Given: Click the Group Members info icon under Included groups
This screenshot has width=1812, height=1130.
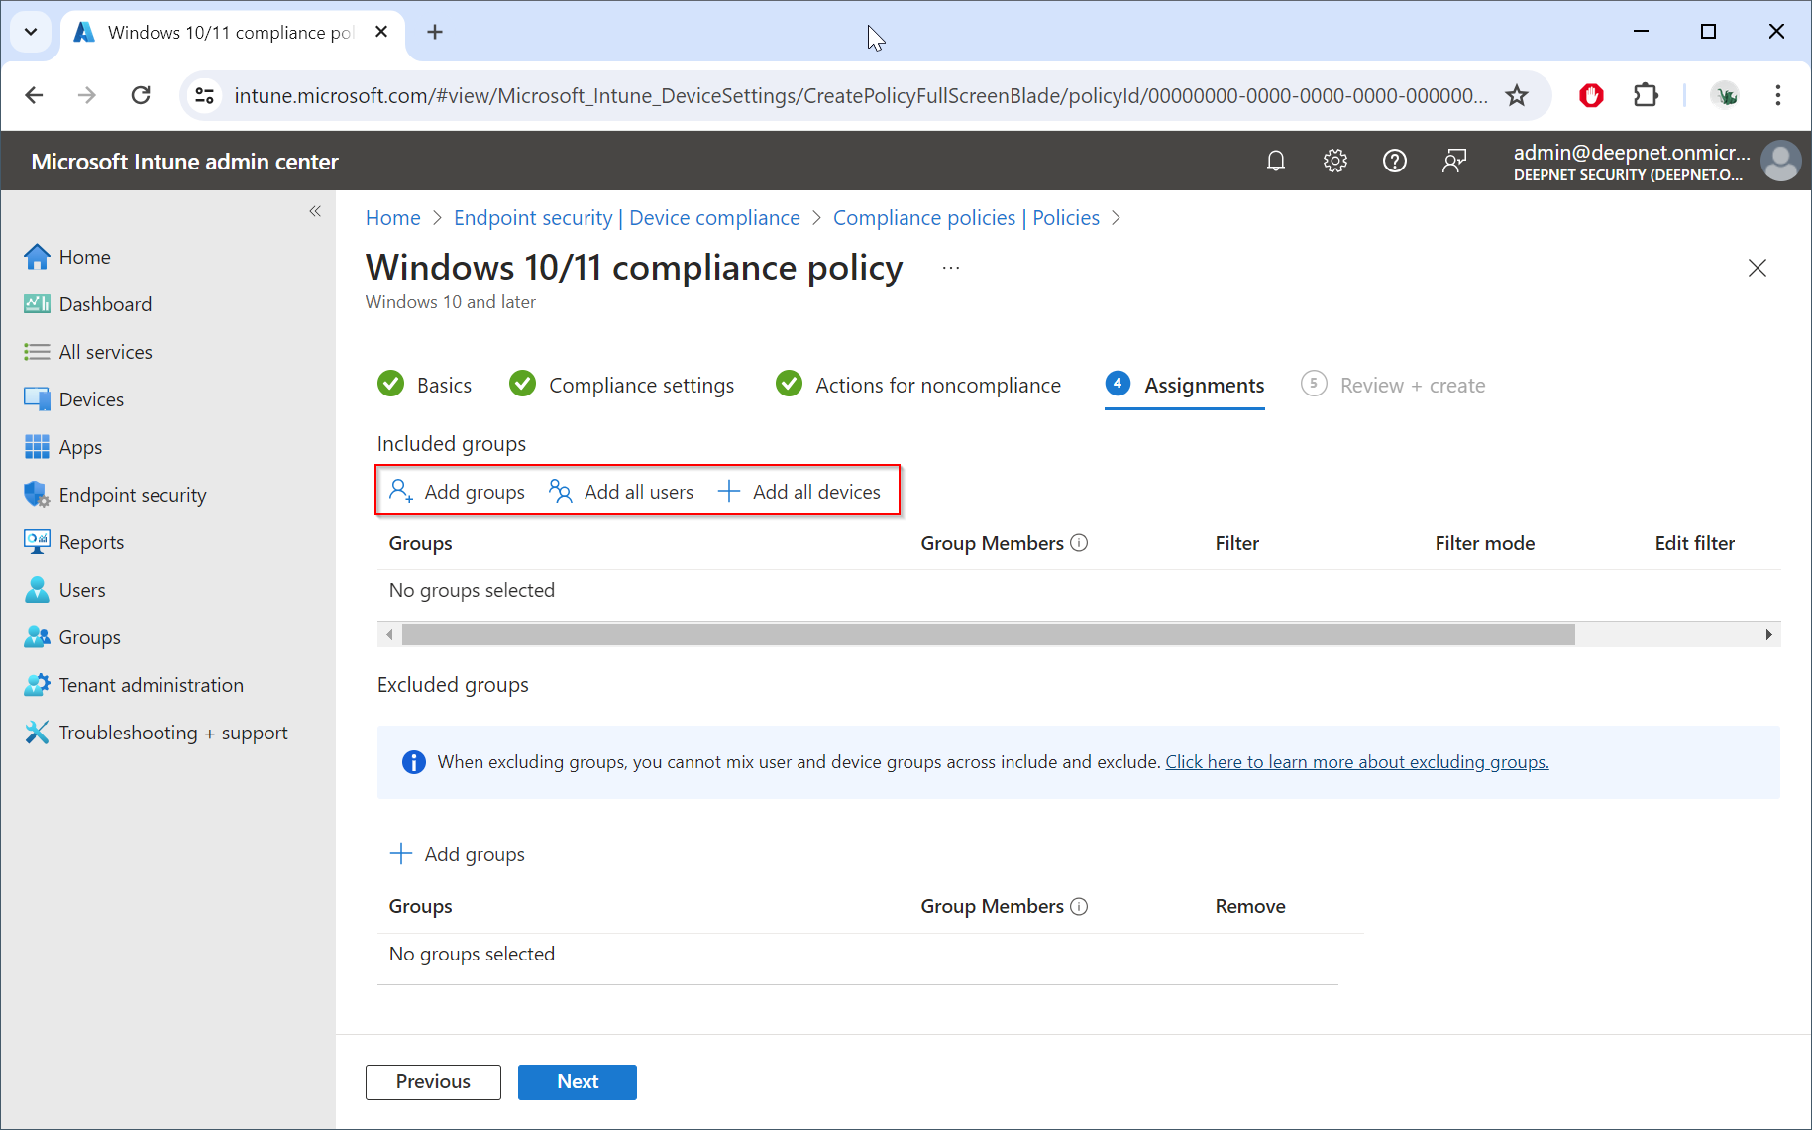Looking at the screenshot, I should [1080, 543].
